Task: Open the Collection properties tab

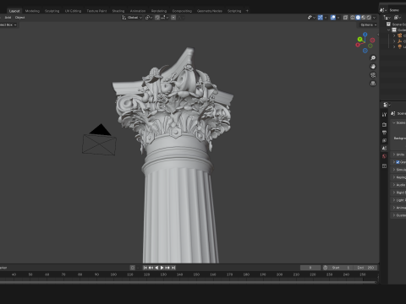Action: (x=384, y=166)
